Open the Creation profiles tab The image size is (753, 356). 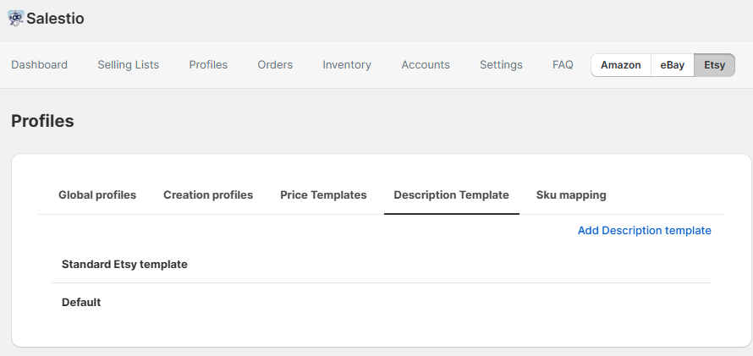[x=208, y=194]
